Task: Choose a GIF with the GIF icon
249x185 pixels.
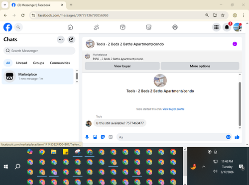Action: coord(111,137)
